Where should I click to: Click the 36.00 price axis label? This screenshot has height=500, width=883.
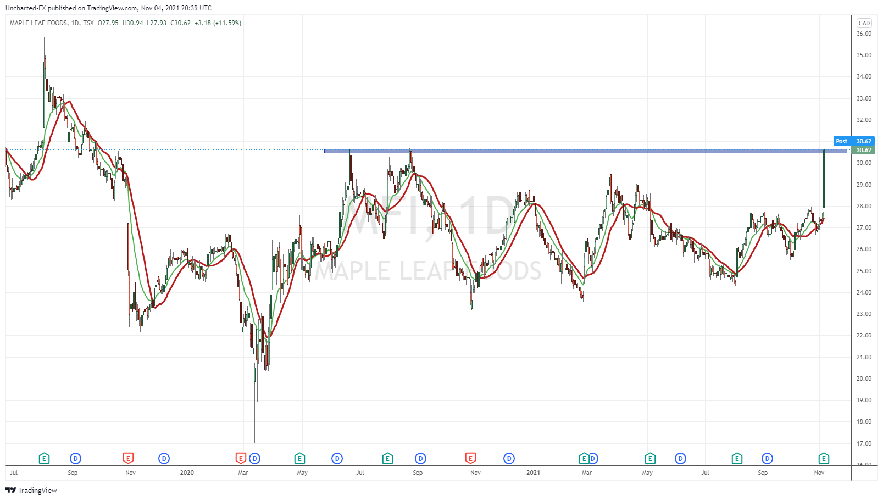[x=864, y=34]
